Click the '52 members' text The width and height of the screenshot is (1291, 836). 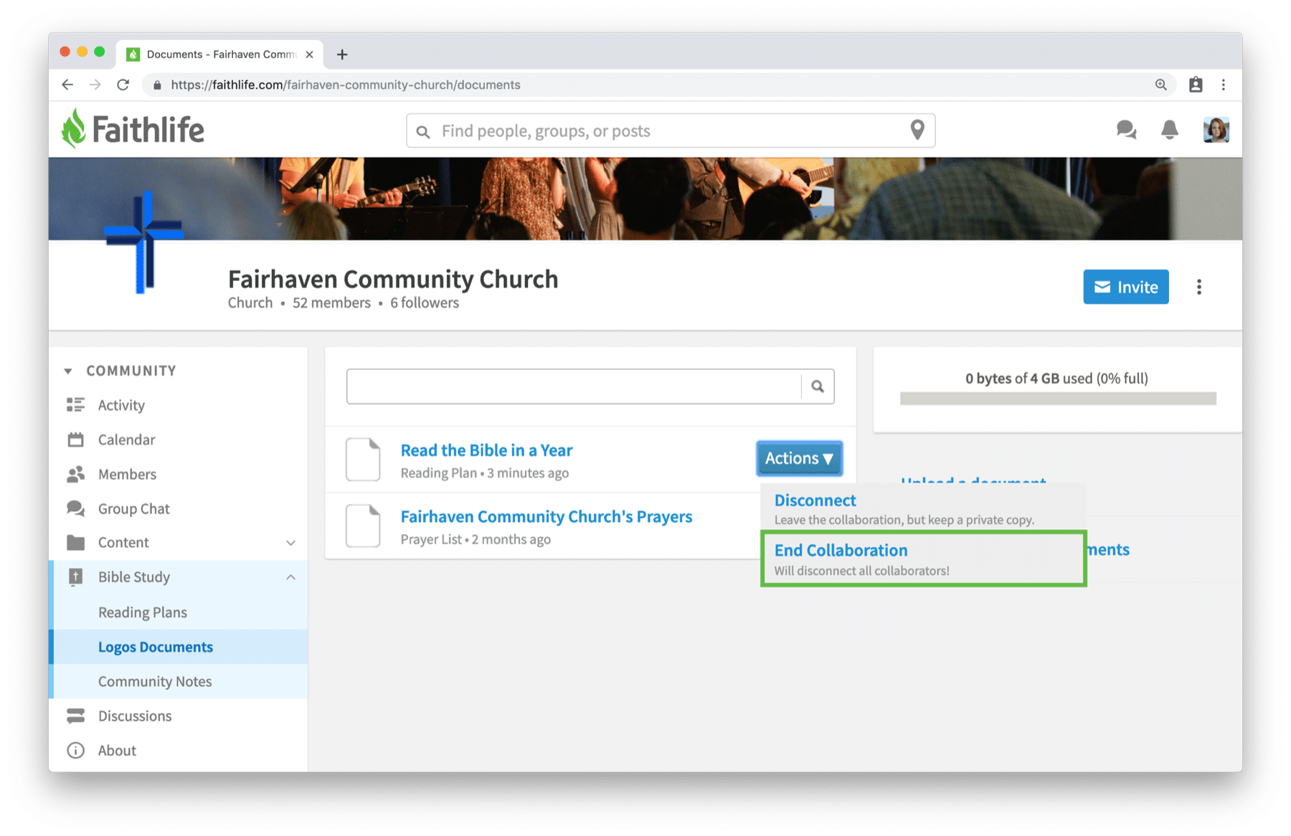(331, 303)
